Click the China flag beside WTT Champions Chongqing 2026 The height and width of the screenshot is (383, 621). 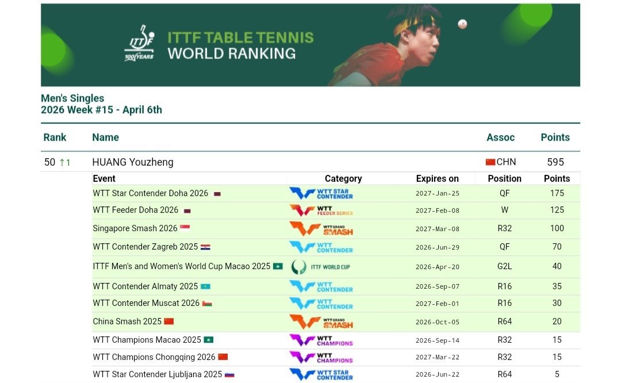[223, 357]
